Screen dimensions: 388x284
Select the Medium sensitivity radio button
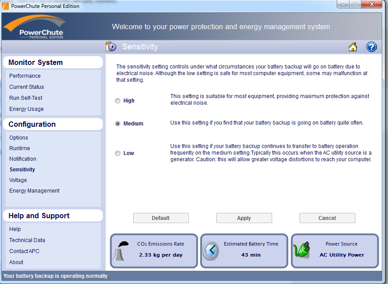click(x=118, y=124)
